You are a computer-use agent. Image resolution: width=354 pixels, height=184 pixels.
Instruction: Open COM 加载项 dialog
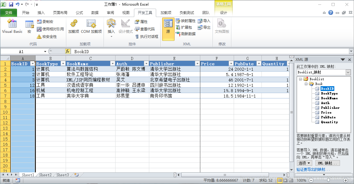click(91, 26)
